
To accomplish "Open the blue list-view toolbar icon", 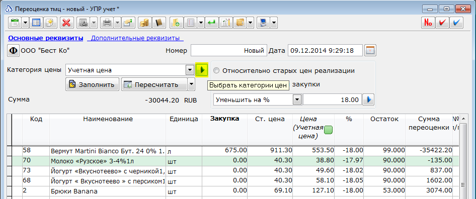I will point(36,23).
